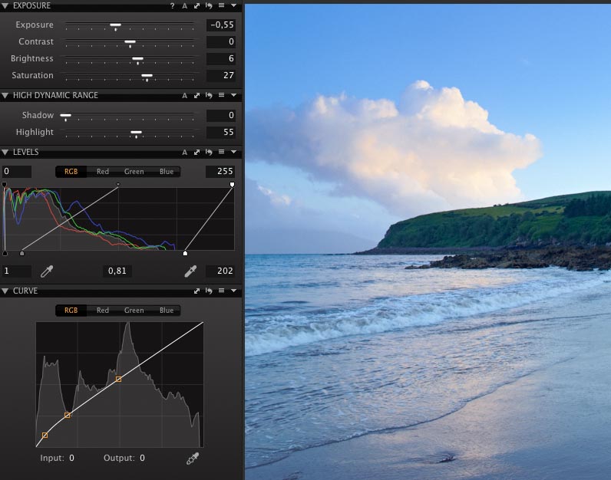Click the Highlight value field showing 55
The height and width of the screenshot is (480, 611).
pyautogui.click(x=221, y=133)
